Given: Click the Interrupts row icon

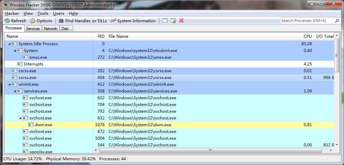Looking at the screenshot, I should point(20,64).
